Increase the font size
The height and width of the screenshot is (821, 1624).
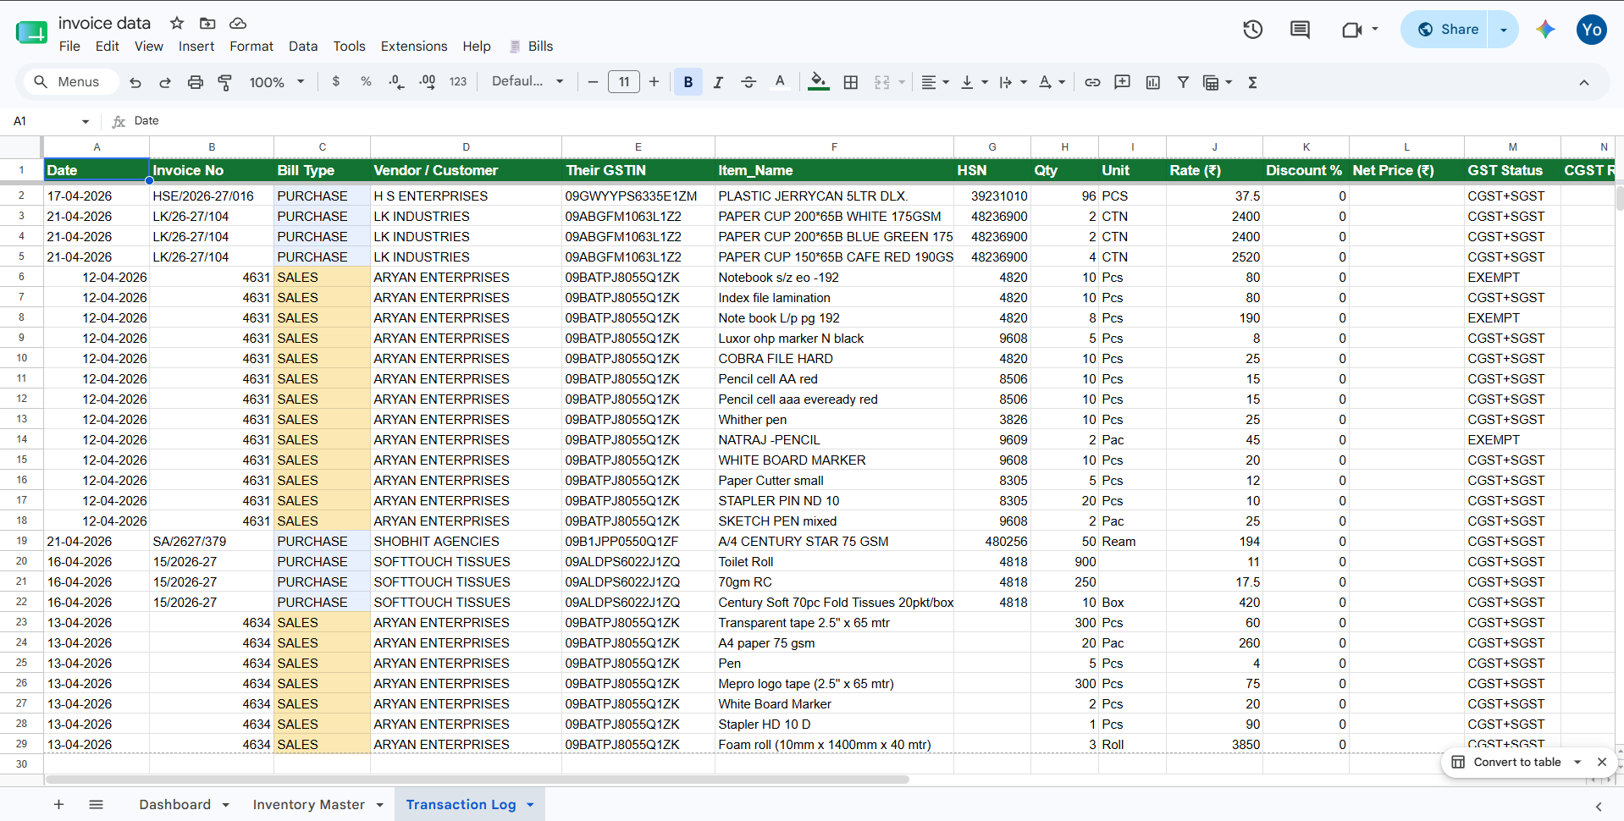tap(654, 82)
